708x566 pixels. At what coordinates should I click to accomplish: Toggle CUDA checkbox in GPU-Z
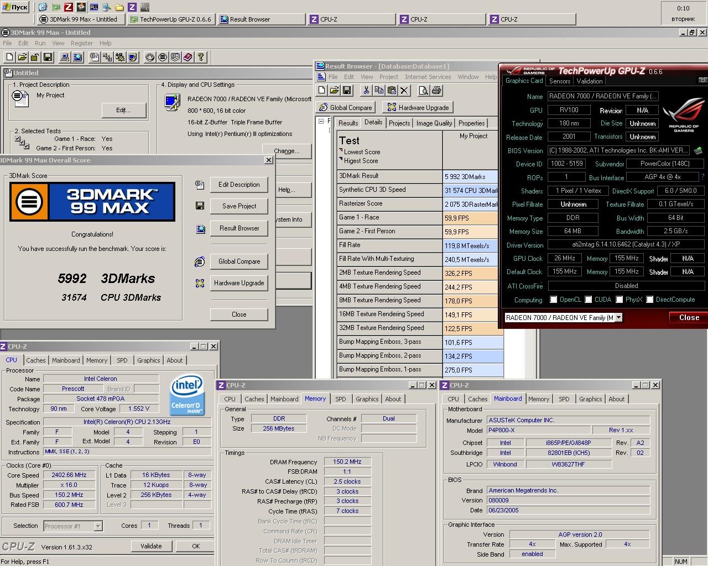[589, 300]
